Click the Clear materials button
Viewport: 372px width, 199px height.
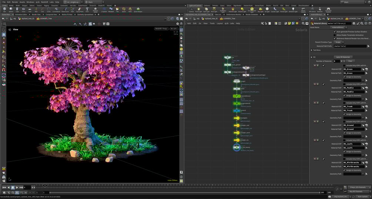(350, 61)
